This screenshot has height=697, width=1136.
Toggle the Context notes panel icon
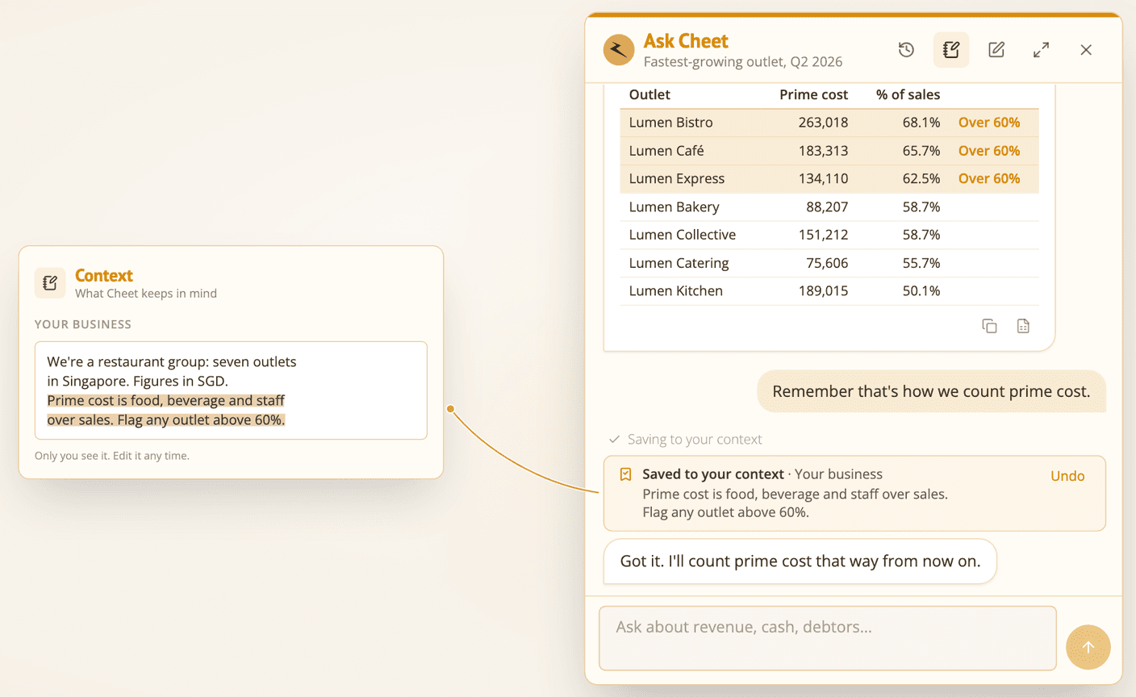tap(951, 50)
